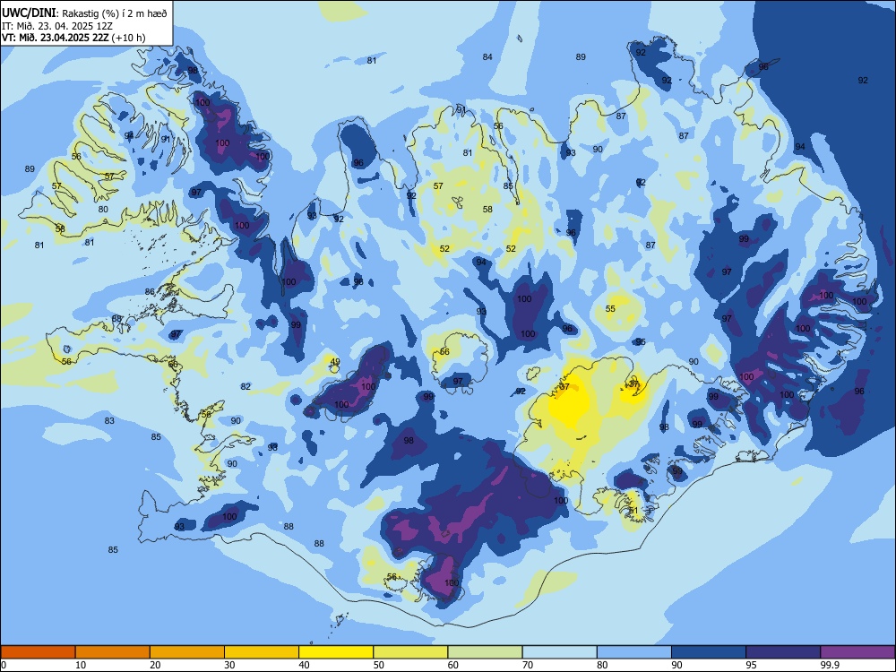Viewport: 896px width, 672px height.
Task: Select the medium blue 80–90 legend swatch
Action: [633, 652]
